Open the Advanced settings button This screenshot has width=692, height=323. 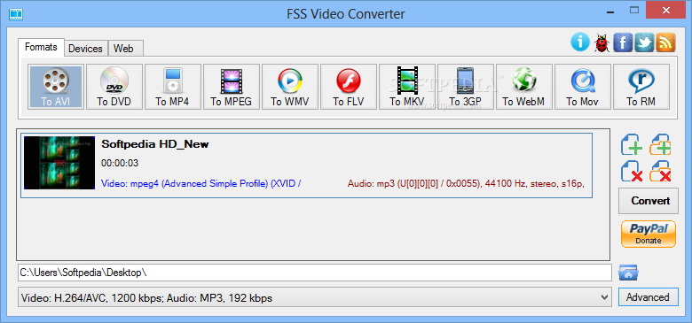(648, 297)
